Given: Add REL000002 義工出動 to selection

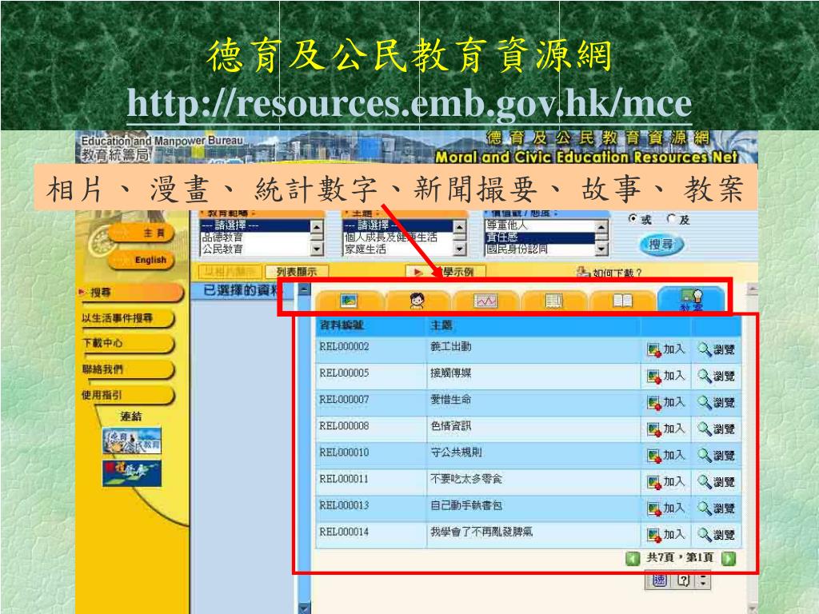Looking at the screenshot, I should pos(666,349).
